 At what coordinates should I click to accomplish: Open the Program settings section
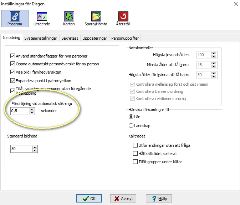[15, 19]
